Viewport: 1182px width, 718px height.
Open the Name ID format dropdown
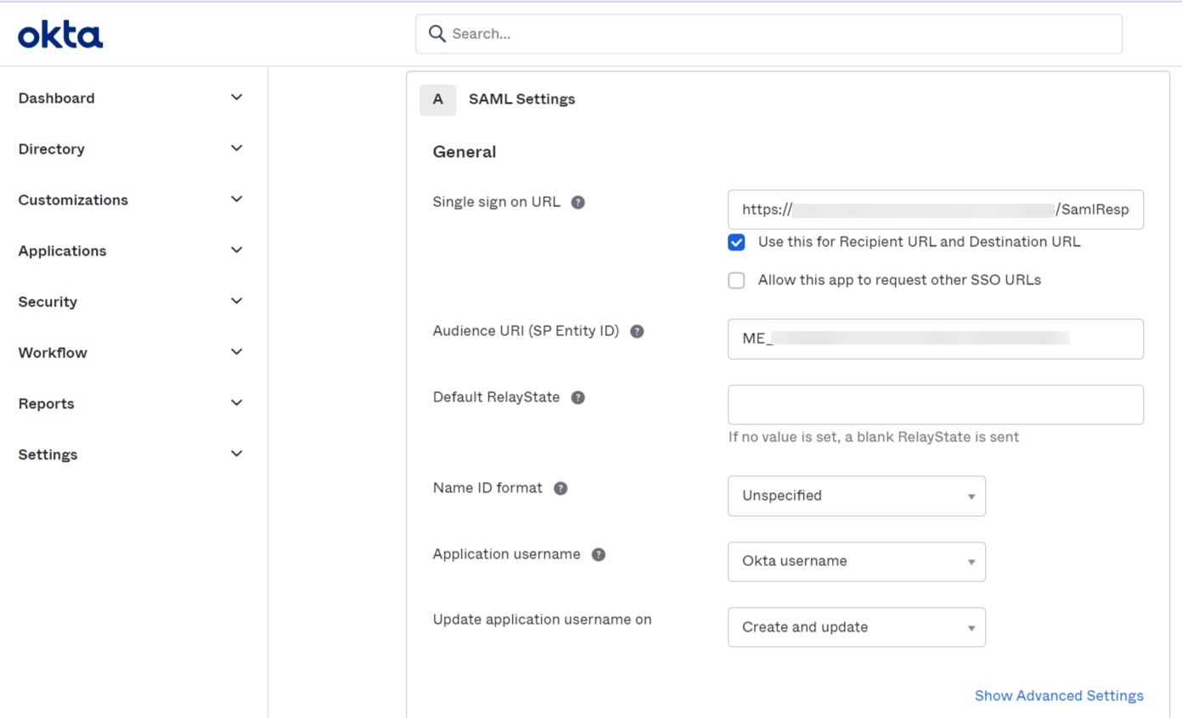coord(856,496)
